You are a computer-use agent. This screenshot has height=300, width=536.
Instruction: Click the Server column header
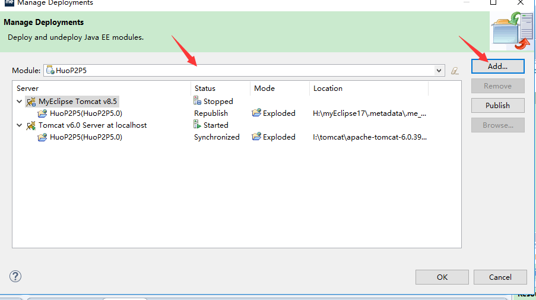(28, 89)
